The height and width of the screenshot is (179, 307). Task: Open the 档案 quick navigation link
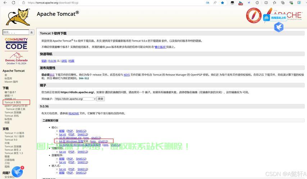[72, 61]
